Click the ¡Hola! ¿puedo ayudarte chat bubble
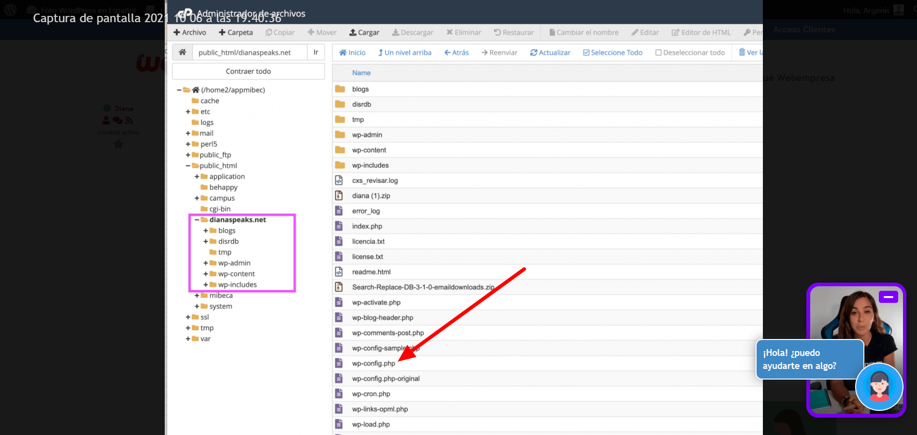The width and height of the screenshot is (917, 435). click(x=810, y=359)
